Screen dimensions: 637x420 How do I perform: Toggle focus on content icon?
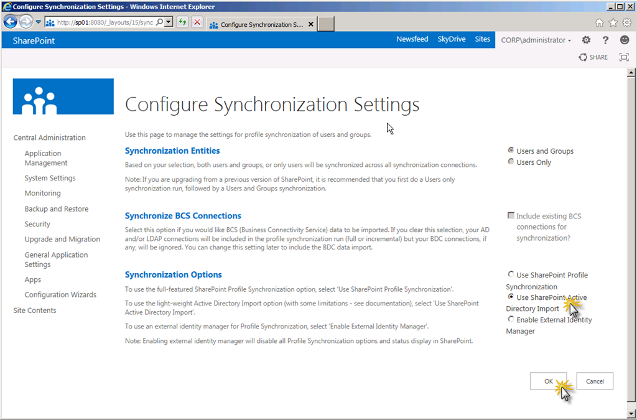624,57
